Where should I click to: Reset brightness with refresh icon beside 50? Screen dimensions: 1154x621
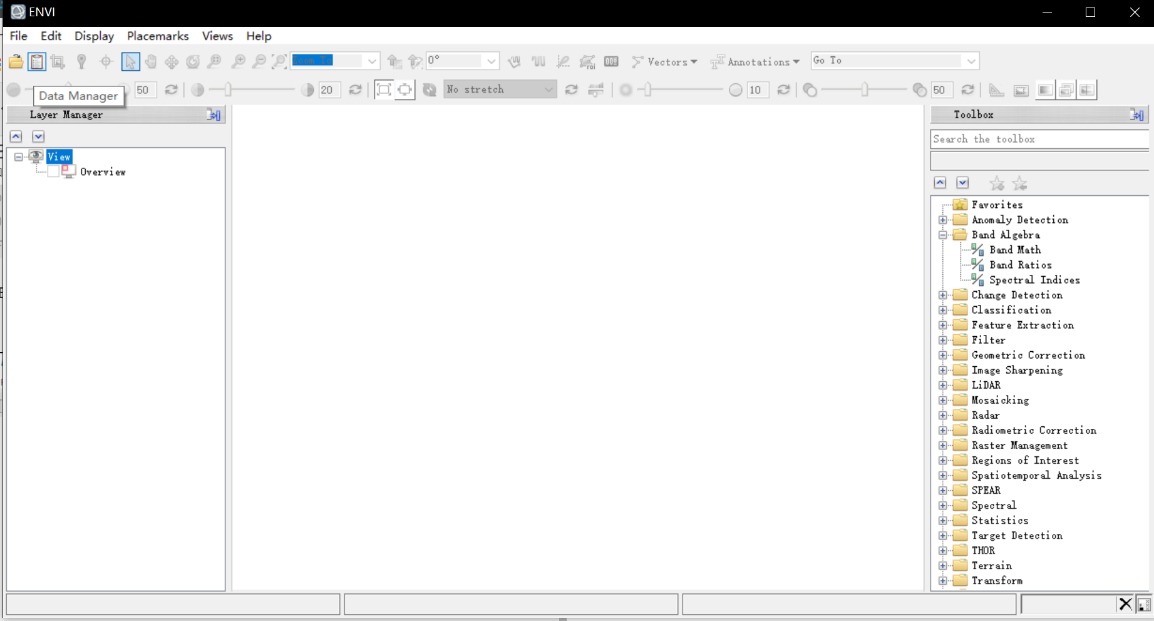(171, 90)
